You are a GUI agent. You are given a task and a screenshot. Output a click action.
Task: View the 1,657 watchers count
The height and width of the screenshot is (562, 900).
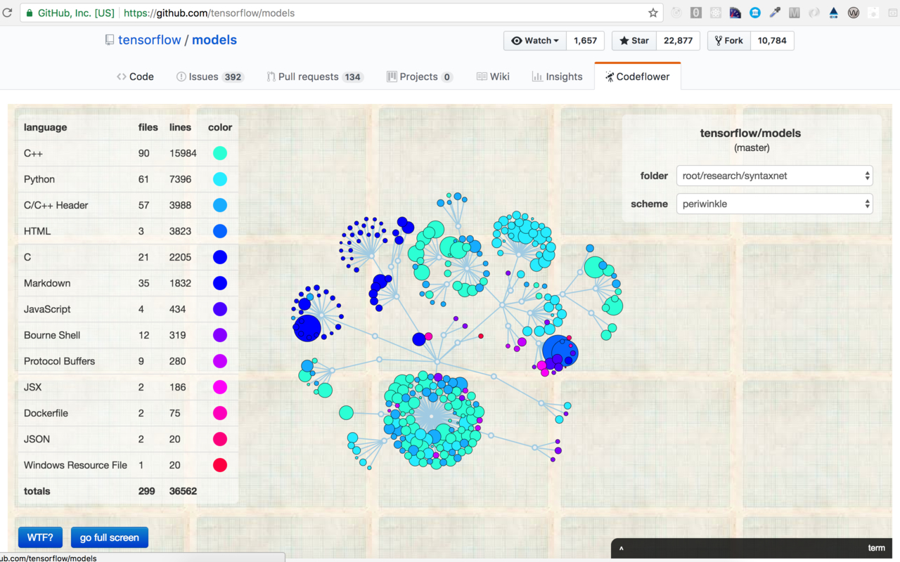585,41
